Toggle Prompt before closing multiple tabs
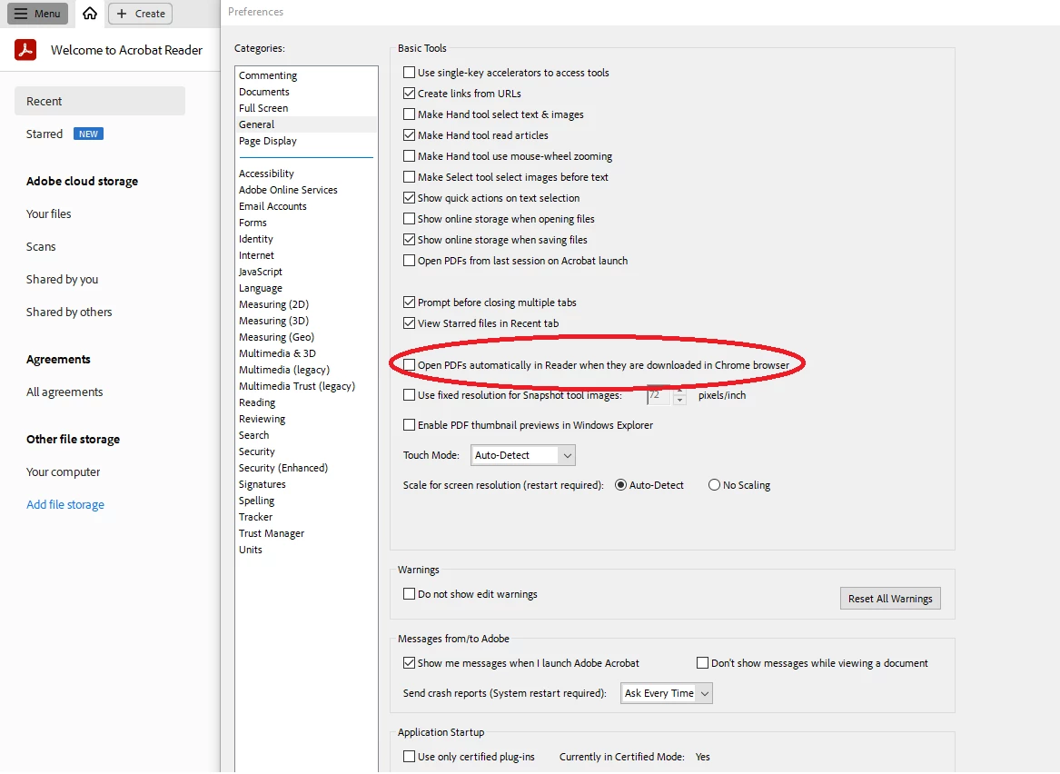Screen dimensions: 1060x774 click(x=409, y=303)
